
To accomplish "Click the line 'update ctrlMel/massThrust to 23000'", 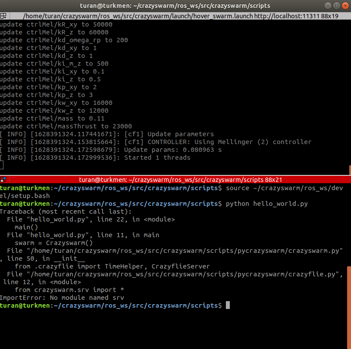I will click(66, 126).
